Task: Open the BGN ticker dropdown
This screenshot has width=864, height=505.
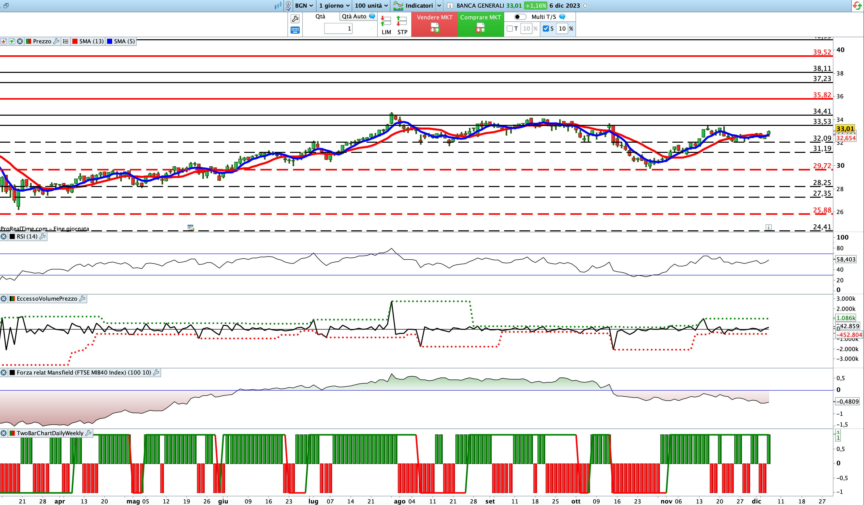Action: [304, 6]
